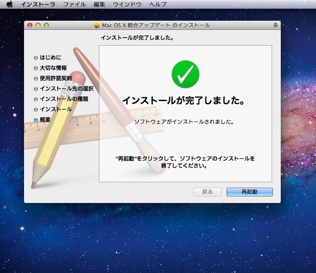The height and width of the screenshot is (273, 316).
Task: Click the package icon in window title
Action: tap(97, 25)
